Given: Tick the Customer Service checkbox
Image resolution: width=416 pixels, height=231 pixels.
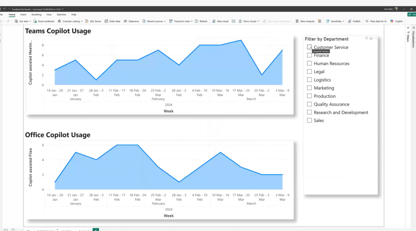Looking at the screenshot, I should [309, 47].
